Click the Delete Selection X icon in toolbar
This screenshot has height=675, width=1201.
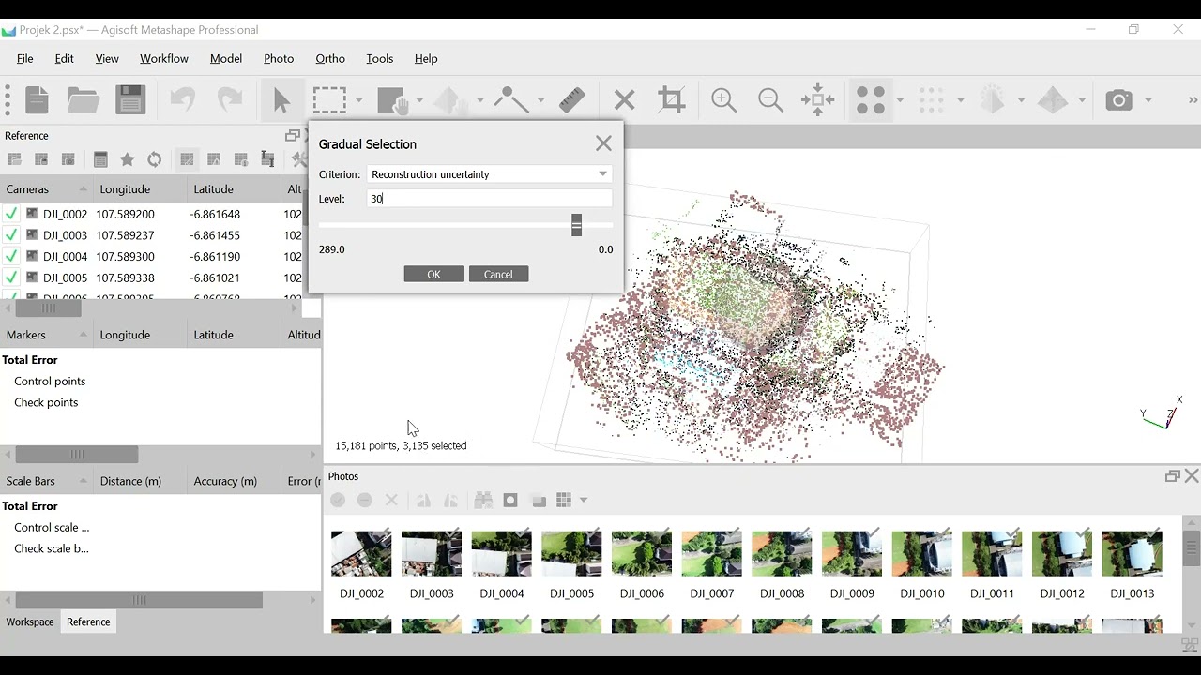point(624,100)
